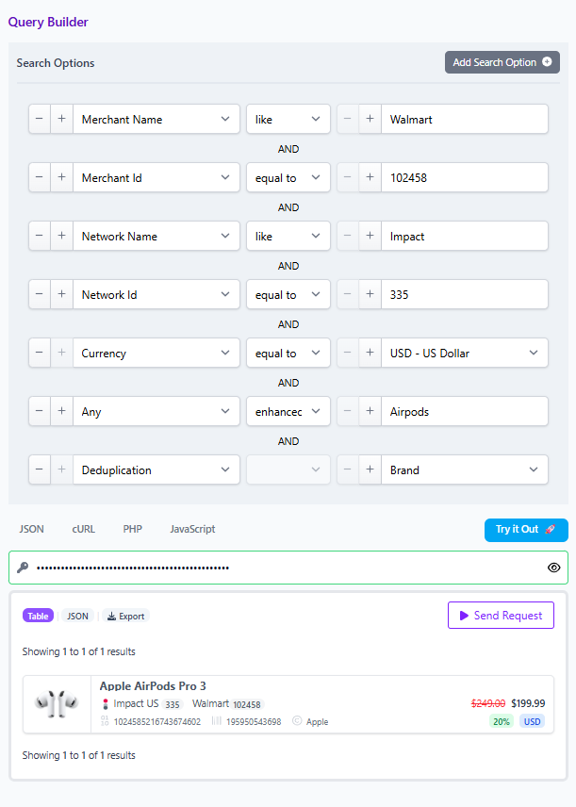This screenshot has height=807, width=576.
Task: Remove the Merchant Name search row
Action: pyautogui.click(x=39, y=119)
